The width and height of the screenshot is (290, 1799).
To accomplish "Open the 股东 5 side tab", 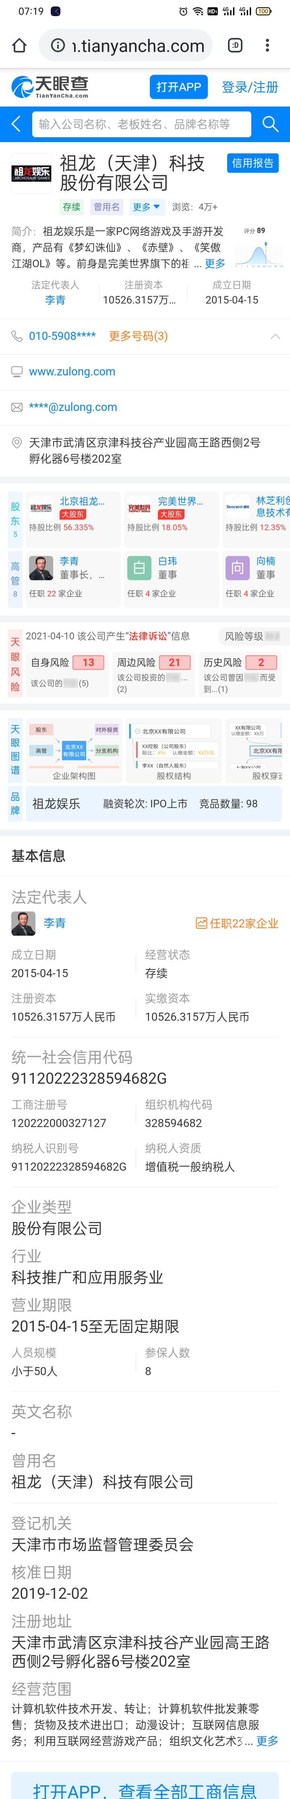I will click(x=15, y=519).
